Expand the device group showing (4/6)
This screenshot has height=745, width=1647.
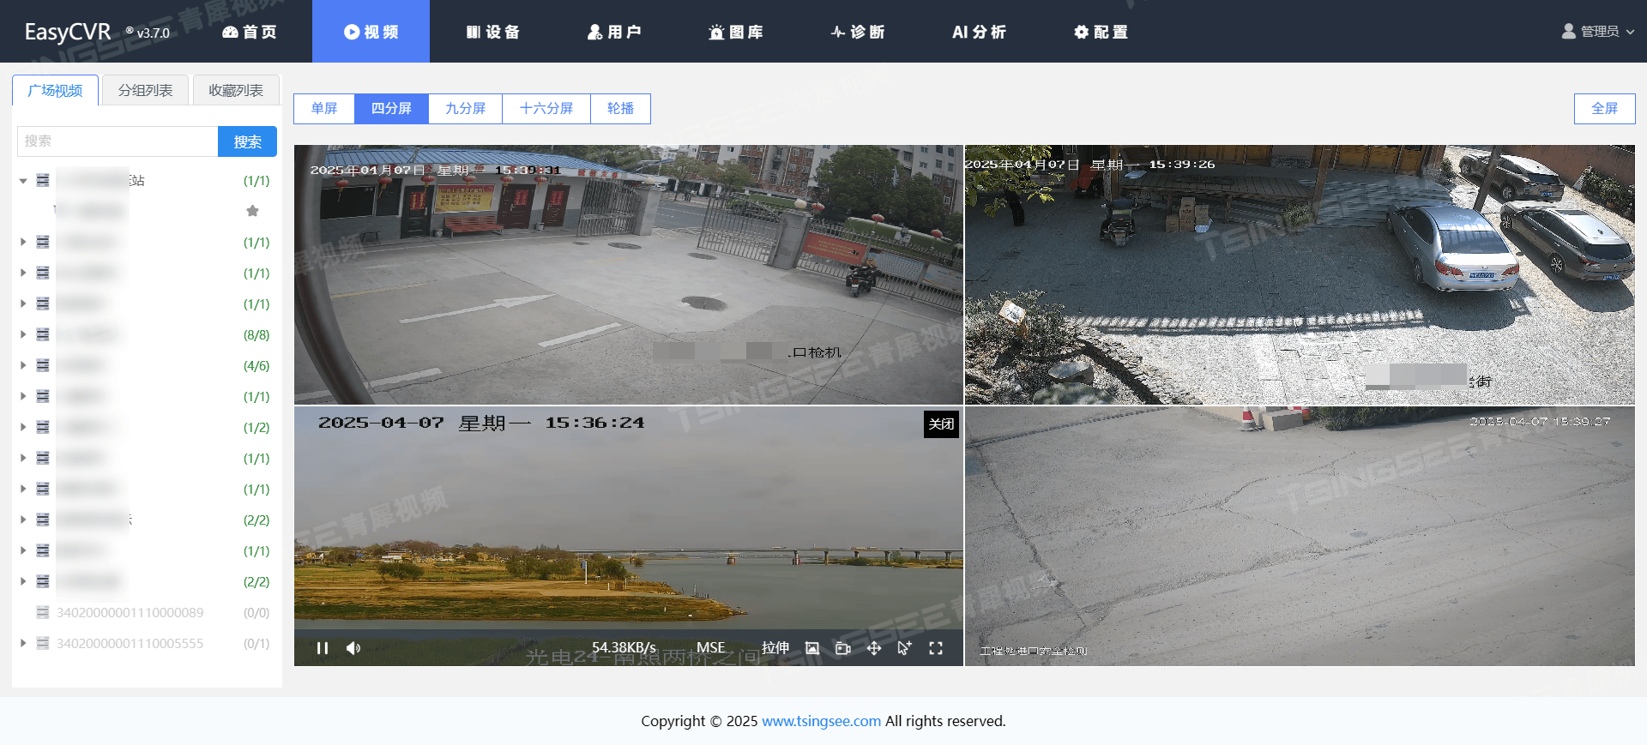click(x=23, y=366)
